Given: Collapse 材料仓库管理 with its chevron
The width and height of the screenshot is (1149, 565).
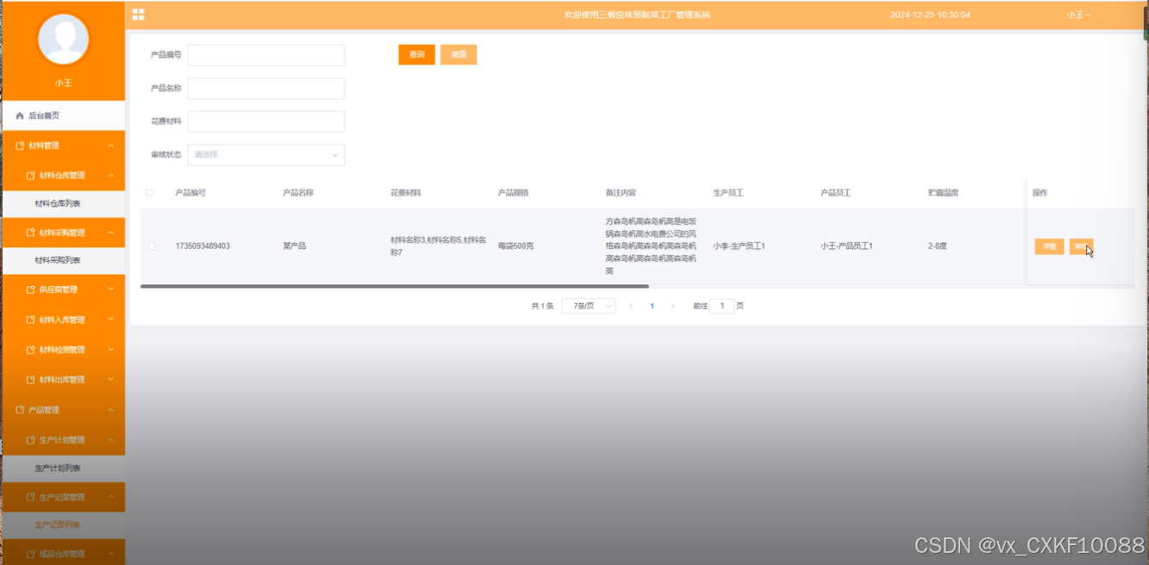Looking at the screenshot, I should click(x=110, y=176).
